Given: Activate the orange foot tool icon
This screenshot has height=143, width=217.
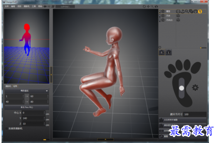Looking at the screenshot, I should 200,12.
